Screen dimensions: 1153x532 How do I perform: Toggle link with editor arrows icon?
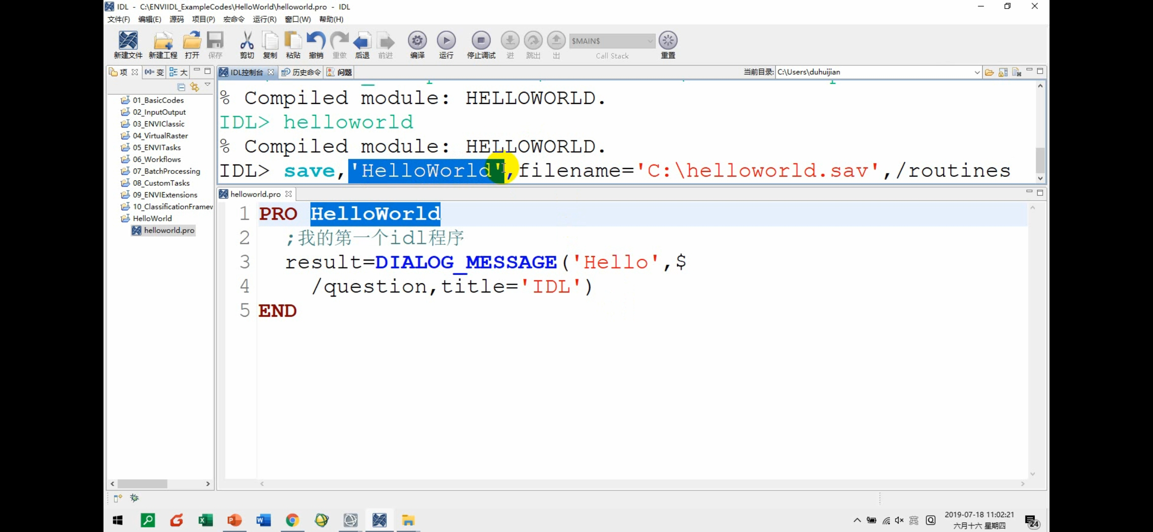coord(195,87)
